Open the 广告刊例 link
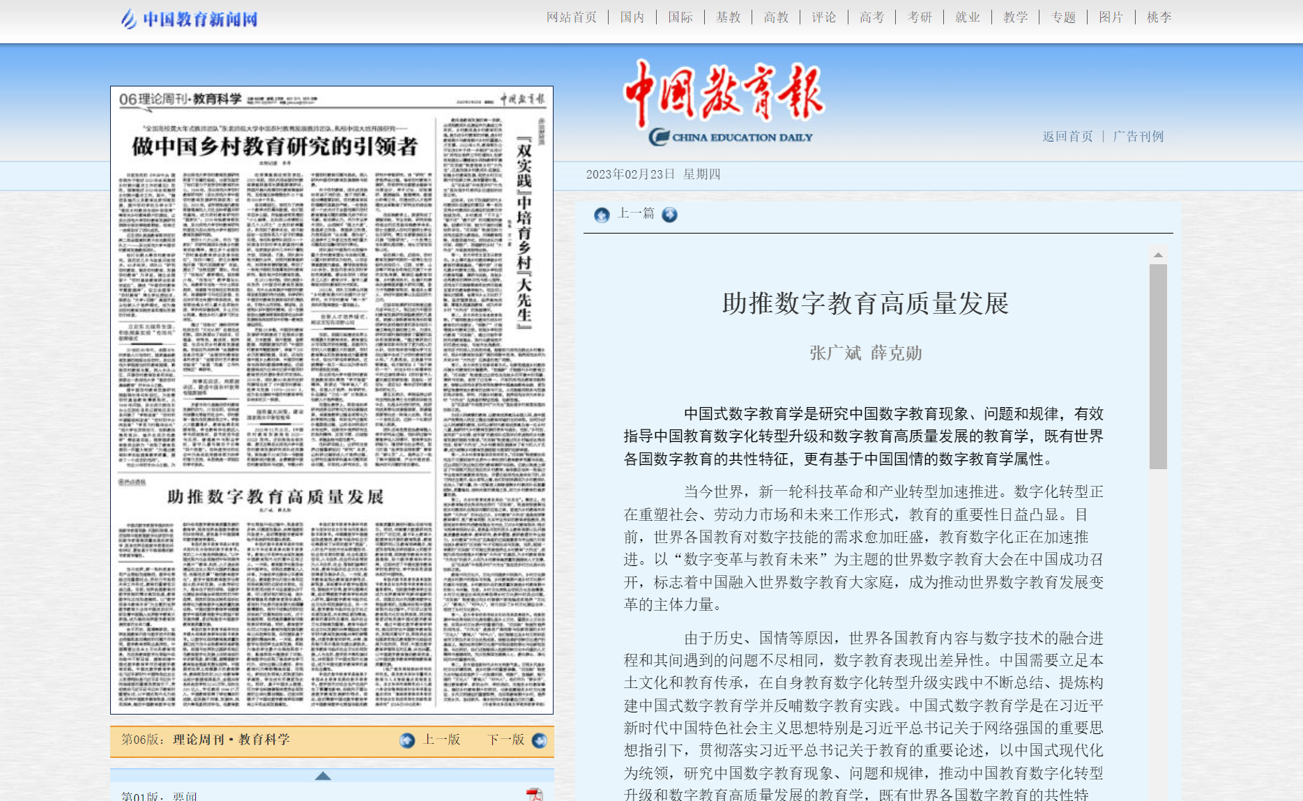Image resolution: width=1303 pixels, height=801 pixels. pyautogui.click(x=1138, y=137)
